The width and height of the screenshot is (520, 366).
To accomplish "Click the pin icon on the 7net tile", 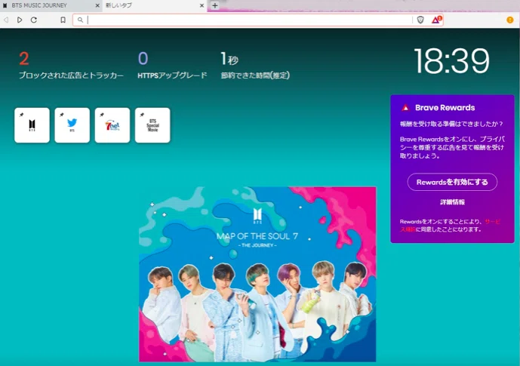I will point(101,115).
